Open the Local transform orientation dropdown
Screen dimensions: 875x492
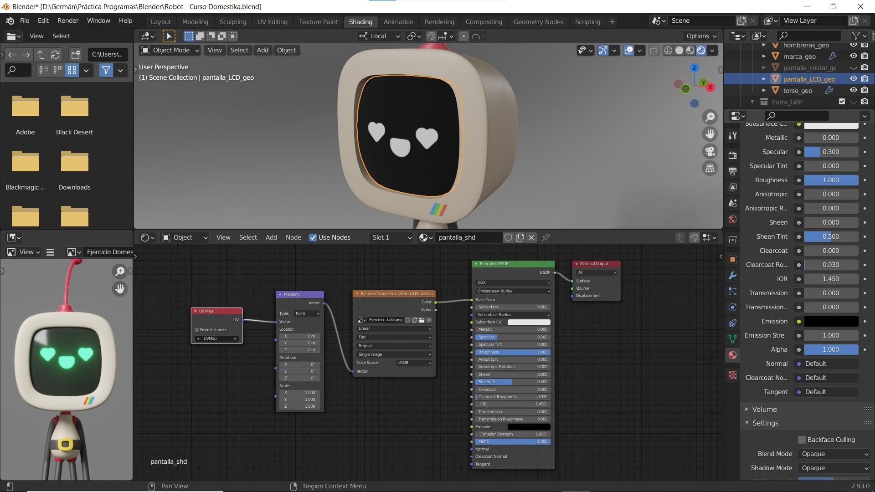tap(379, 36)
